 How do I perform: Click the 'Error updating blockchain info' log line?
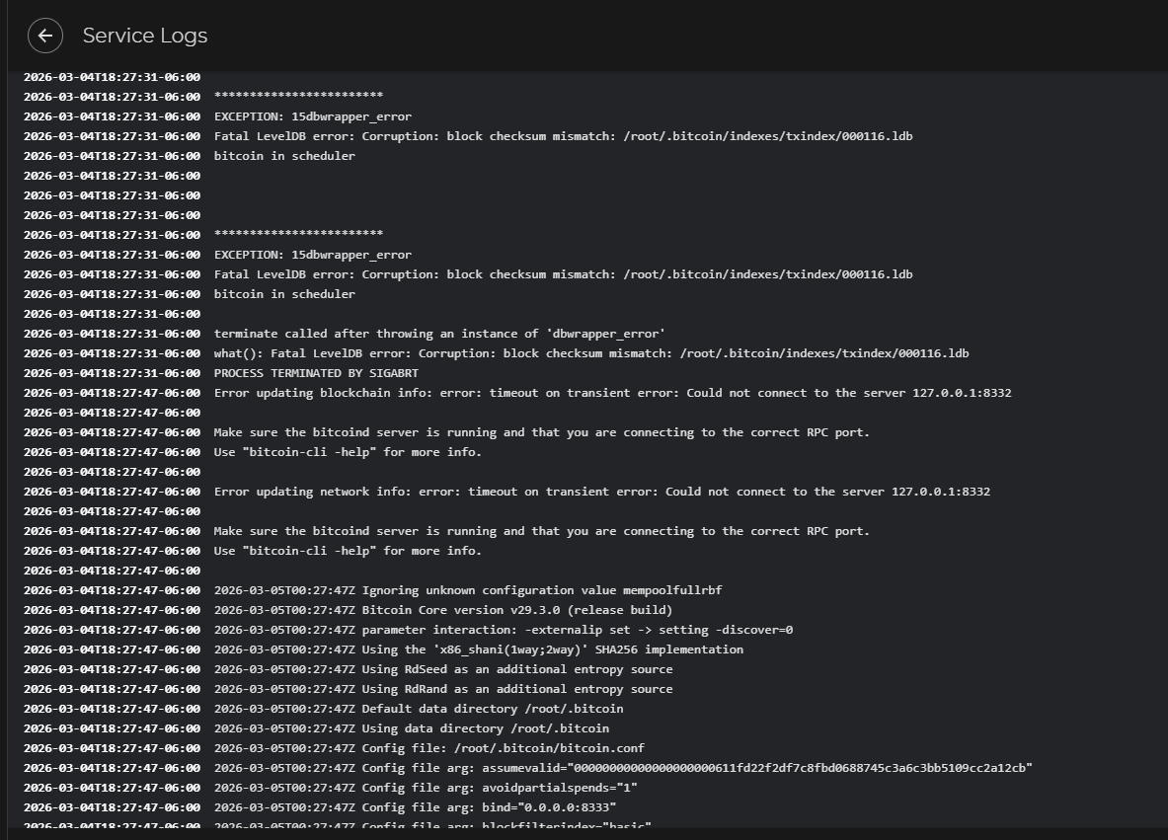612,393
